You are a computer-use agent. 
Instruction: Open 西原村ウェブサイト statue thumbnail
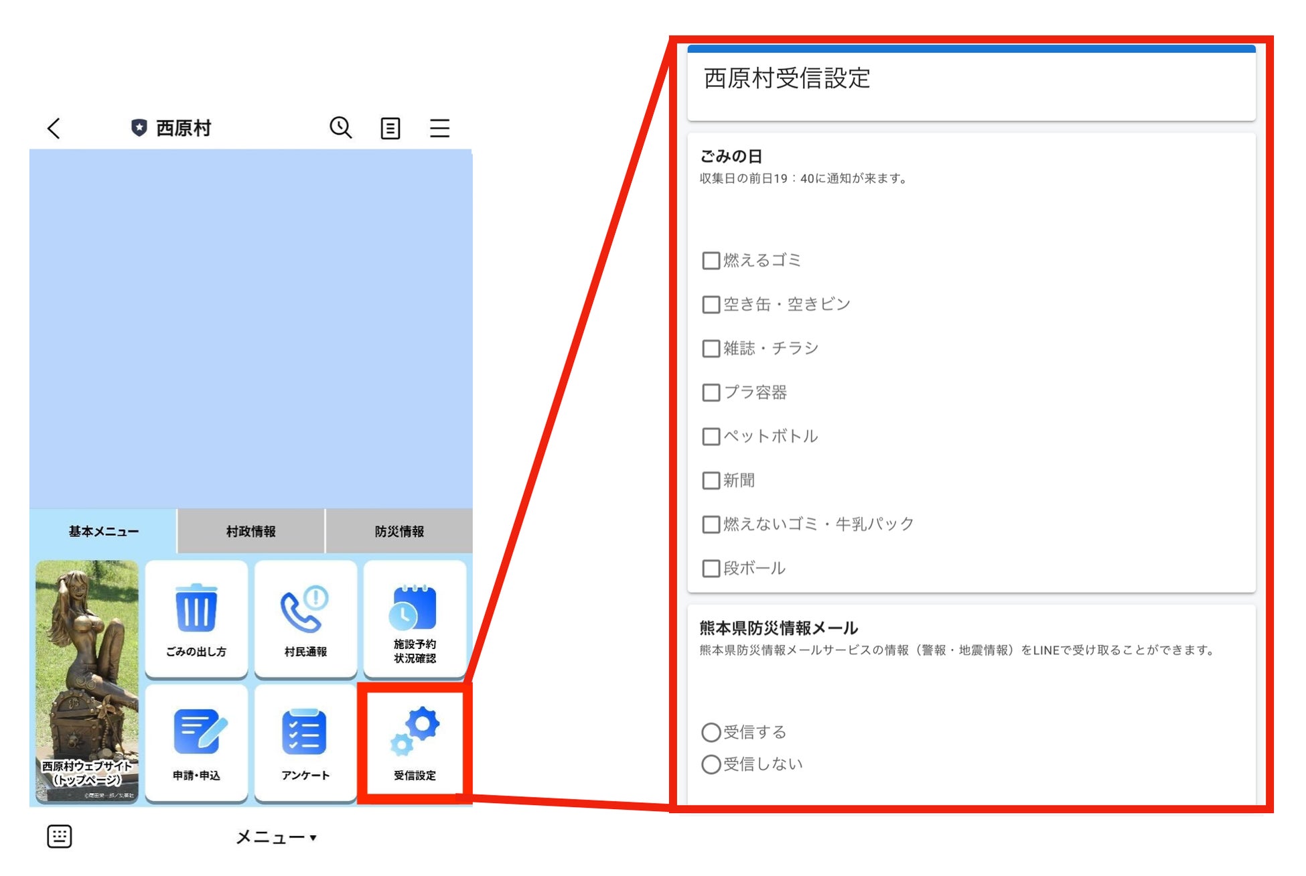[x=87, y=680]
